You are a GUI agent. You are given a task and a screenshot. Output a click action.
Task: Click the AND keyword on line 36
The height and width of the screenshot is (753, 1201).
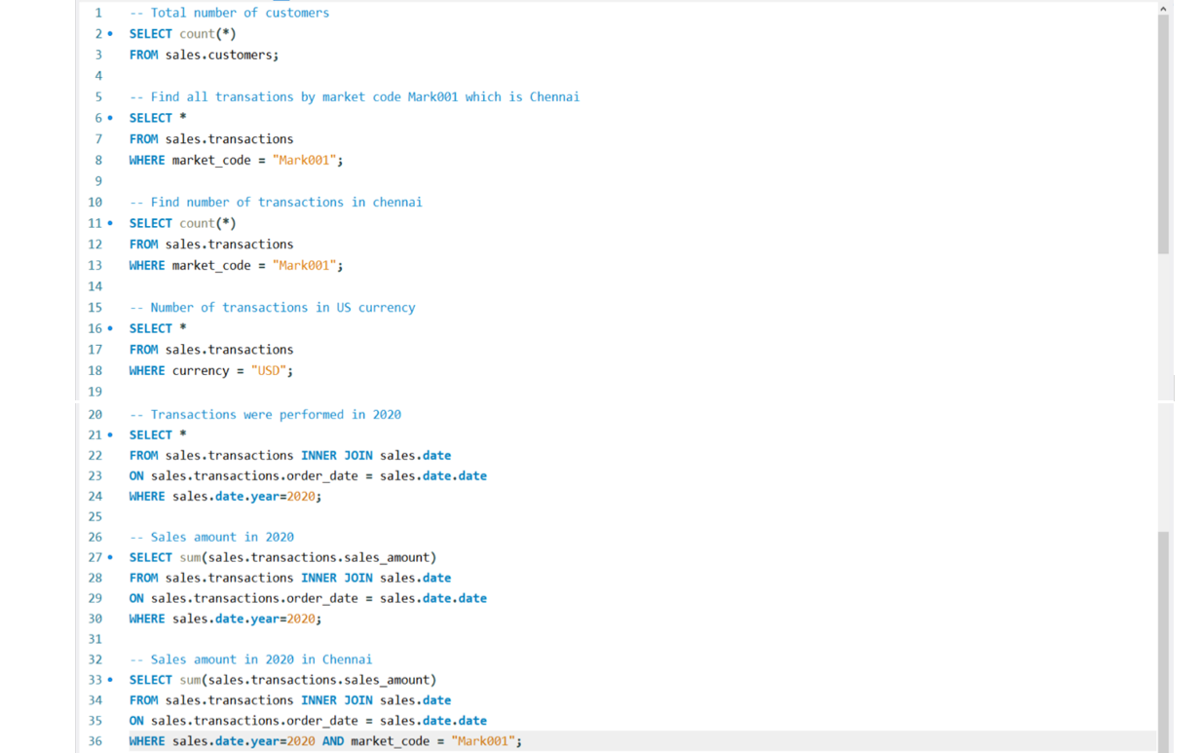click(333, 742)
